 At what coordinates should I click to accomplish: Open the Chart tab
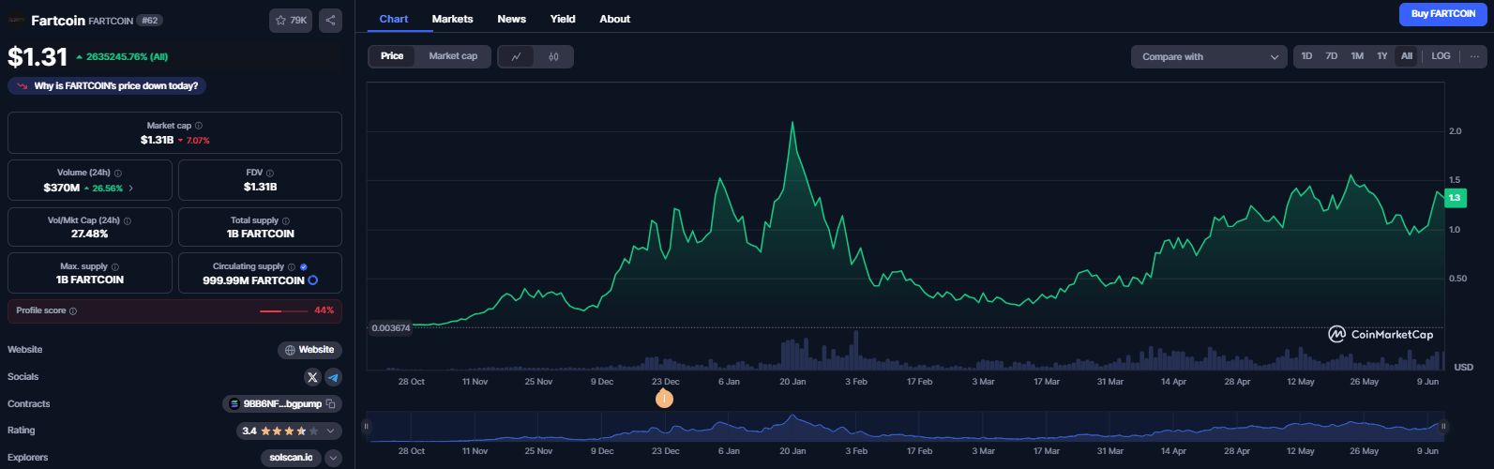click(x=394, y=19)
